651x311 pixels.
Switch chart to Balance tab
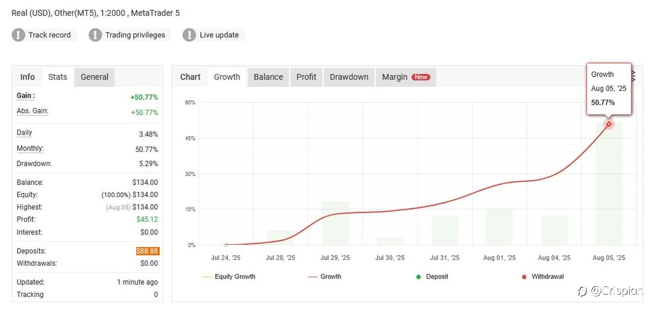(268, 77)
